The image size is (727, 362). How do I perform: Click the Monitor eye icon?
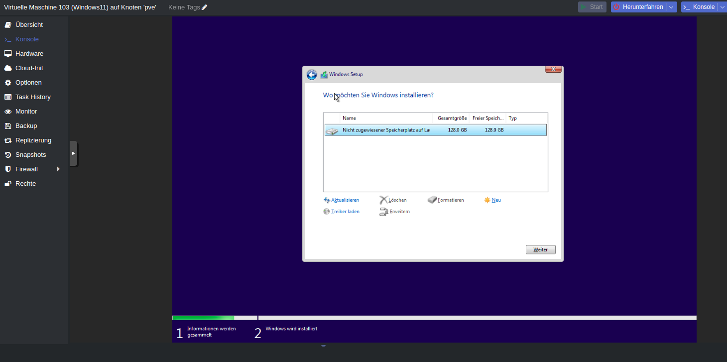[x=8, y=112]
